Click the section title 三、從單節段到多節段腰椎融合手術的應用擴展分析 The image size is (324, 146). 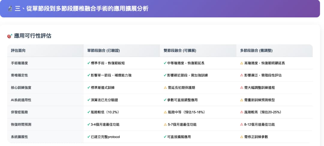click(81, 9)
